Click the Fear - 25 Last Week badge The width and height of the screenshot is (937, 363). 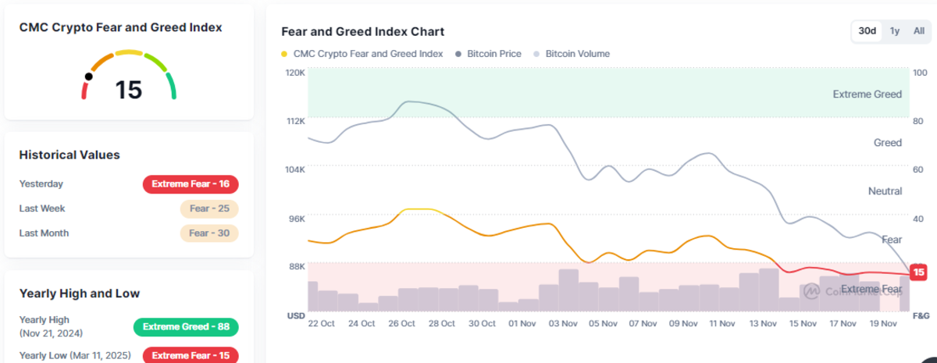click(208, 208)
